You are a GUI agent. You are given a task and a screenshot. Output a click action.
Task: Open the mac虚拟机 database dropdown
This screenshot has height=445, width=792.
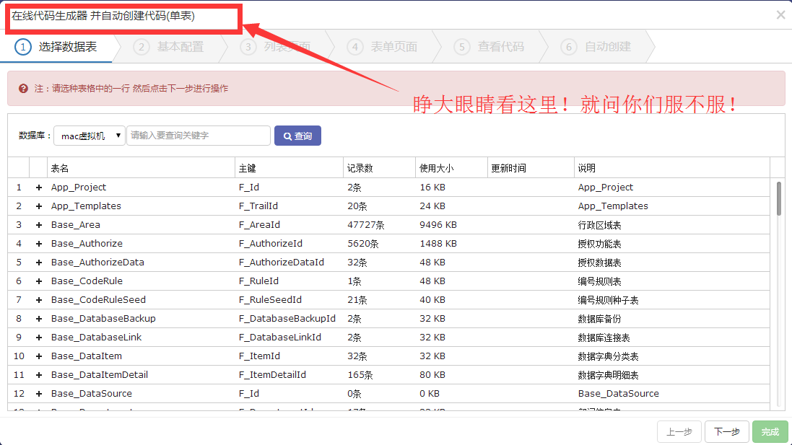pos(90,136)
